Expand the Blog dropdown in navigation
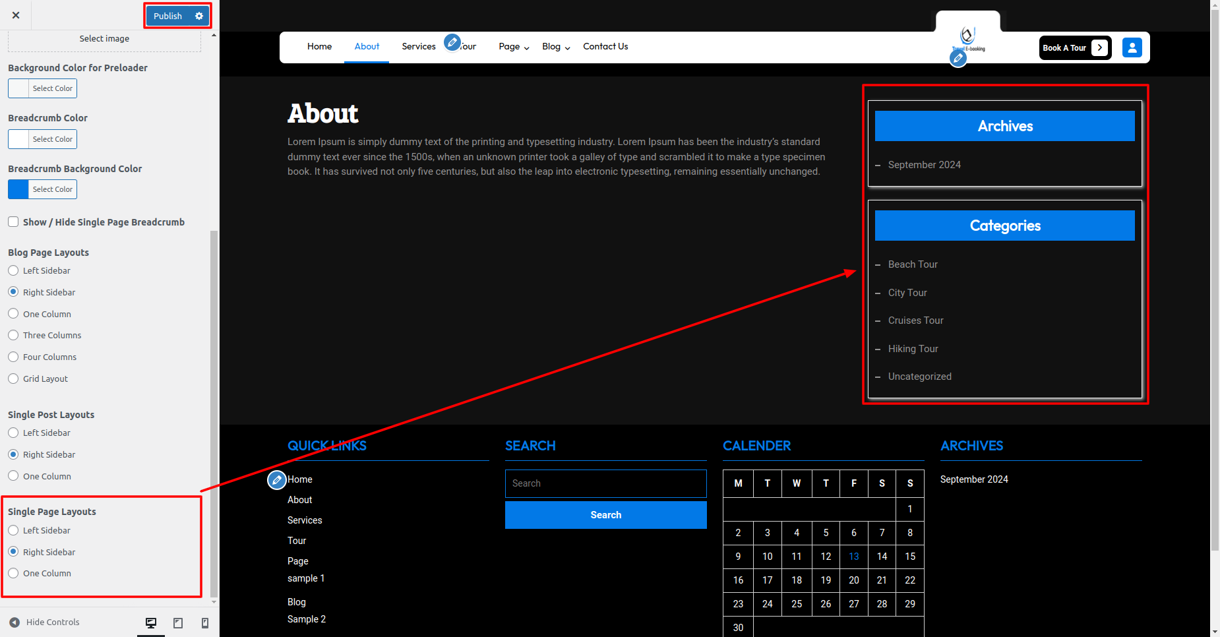Image resolution: width=1220 pixels, height=637 pixels. (x=556, y=47)
